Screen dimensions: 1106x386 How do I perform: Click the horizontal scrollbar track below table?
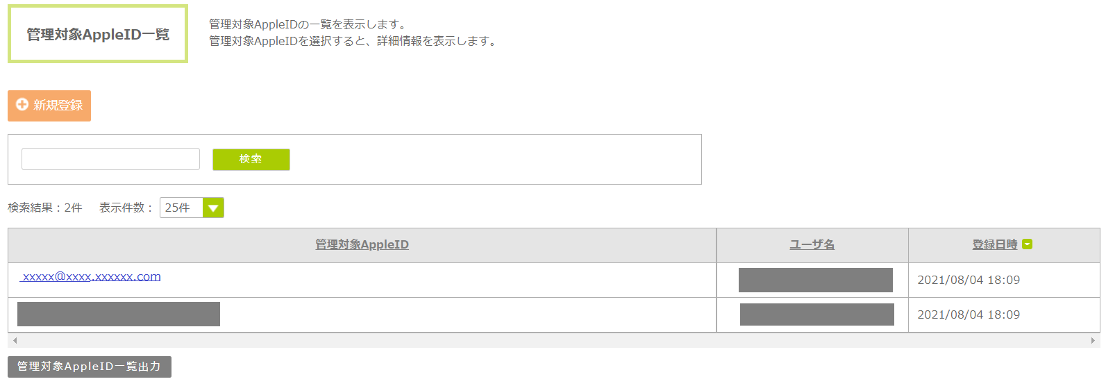click(553, 341)
